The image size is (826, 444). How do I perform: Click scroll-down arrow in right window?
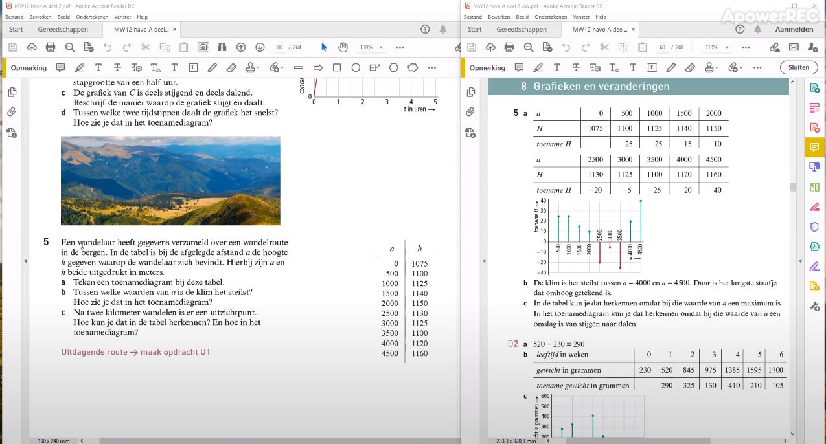pyautogui.click(x=792, y=434)
